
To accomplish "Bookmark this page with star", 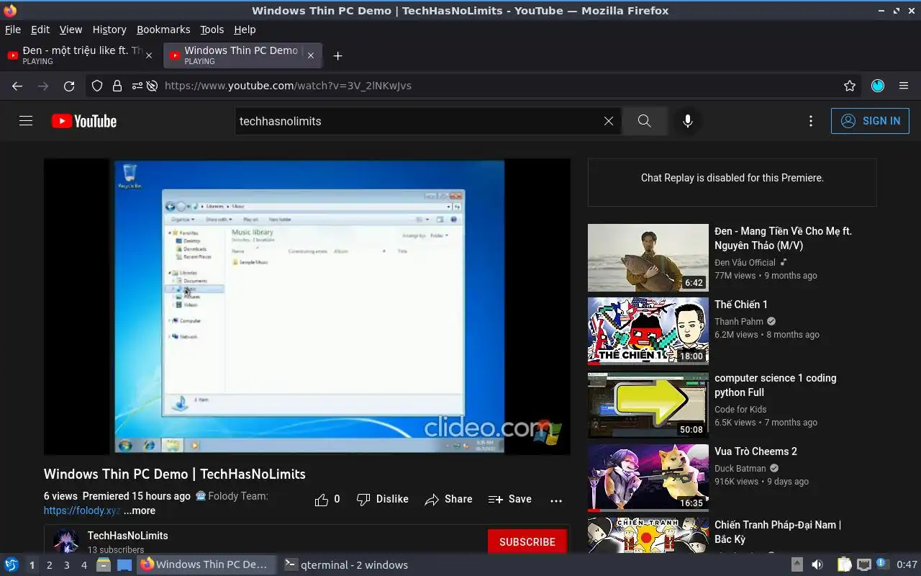I will 850,86.
